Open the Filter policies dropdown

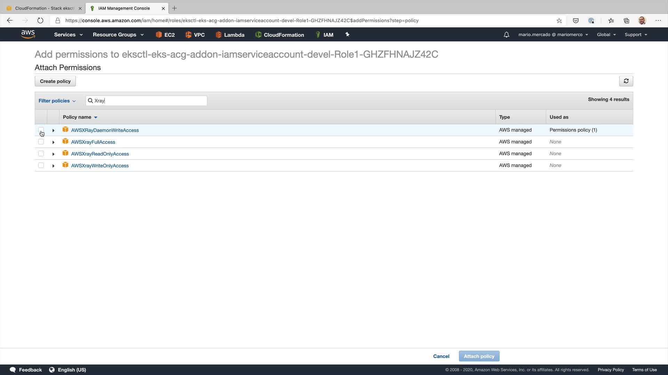[x=57, y=101]
